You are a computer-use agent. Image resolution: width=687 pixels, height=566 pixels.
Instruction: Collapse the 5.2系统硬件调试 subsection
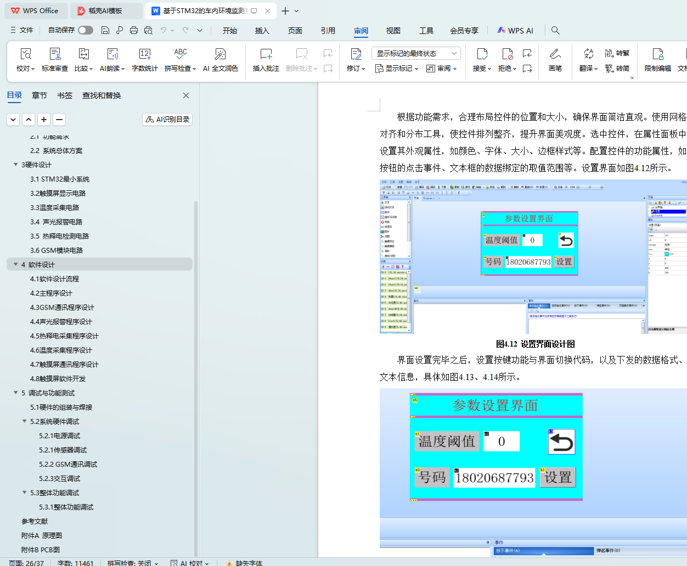25,421
